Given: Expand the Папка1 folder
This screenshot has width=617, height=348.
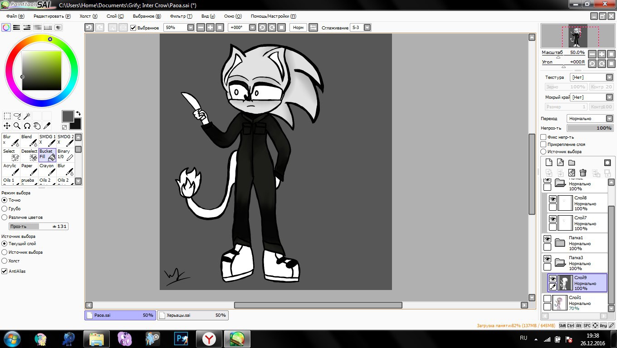Looking at the screenshot, I should (x=560, y=242).
